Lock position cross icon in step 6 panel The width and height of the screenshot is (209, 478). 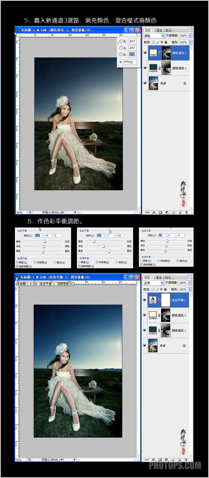point(161,289)
